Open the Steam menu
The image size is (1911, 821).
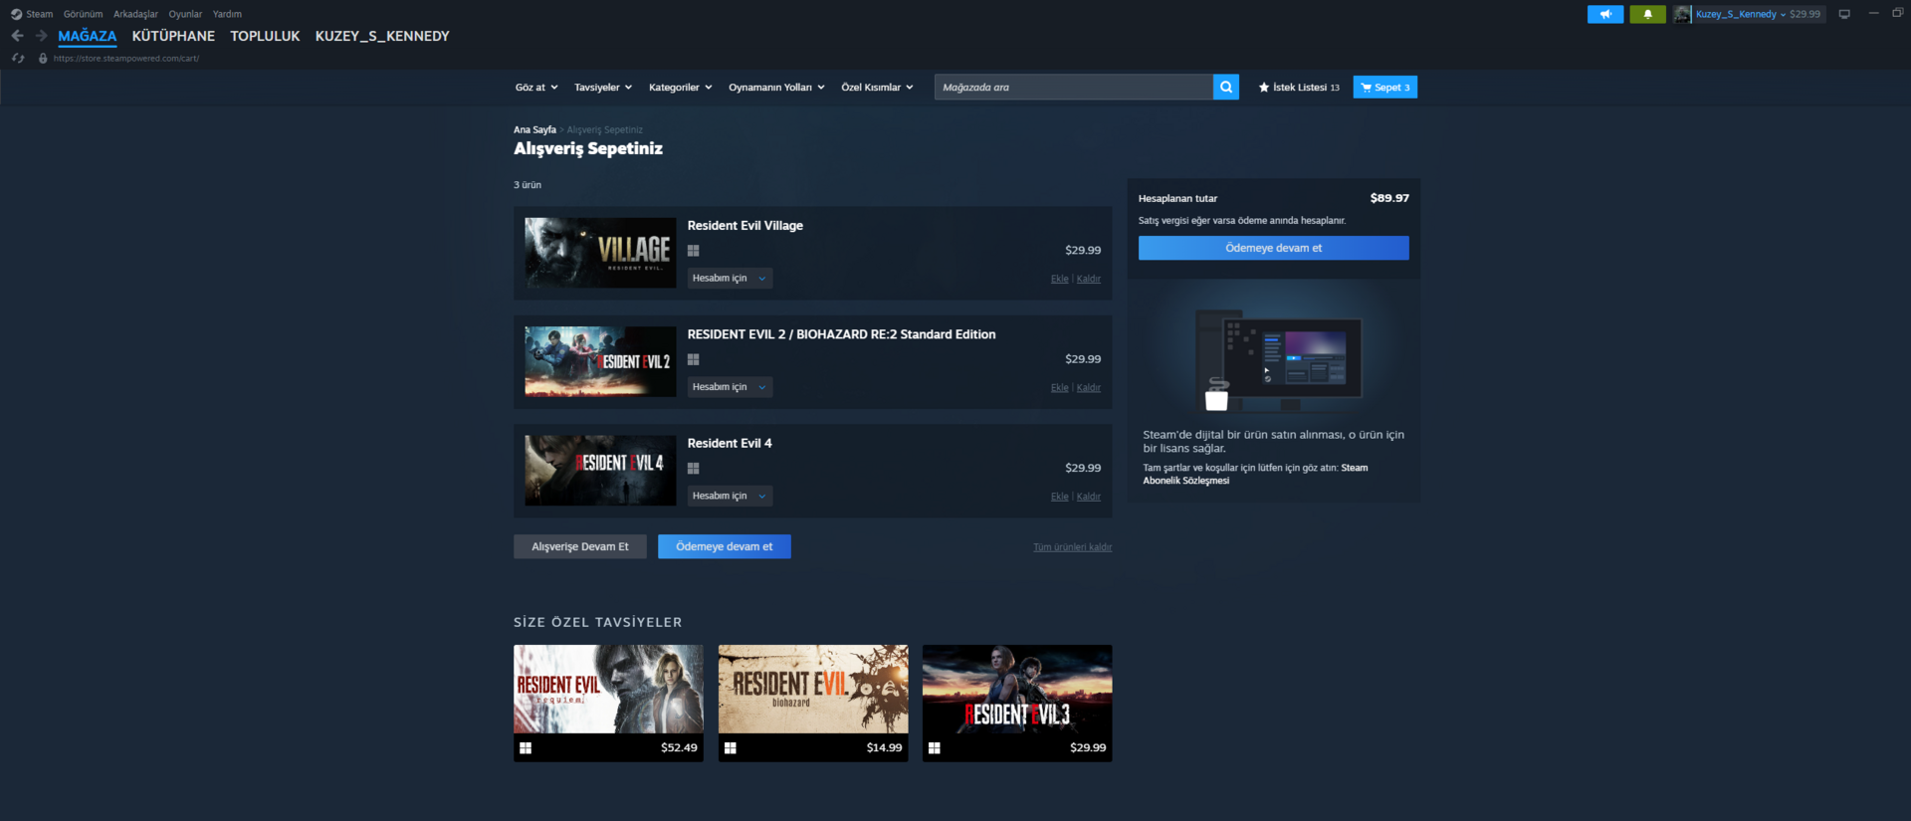[39, 14]
